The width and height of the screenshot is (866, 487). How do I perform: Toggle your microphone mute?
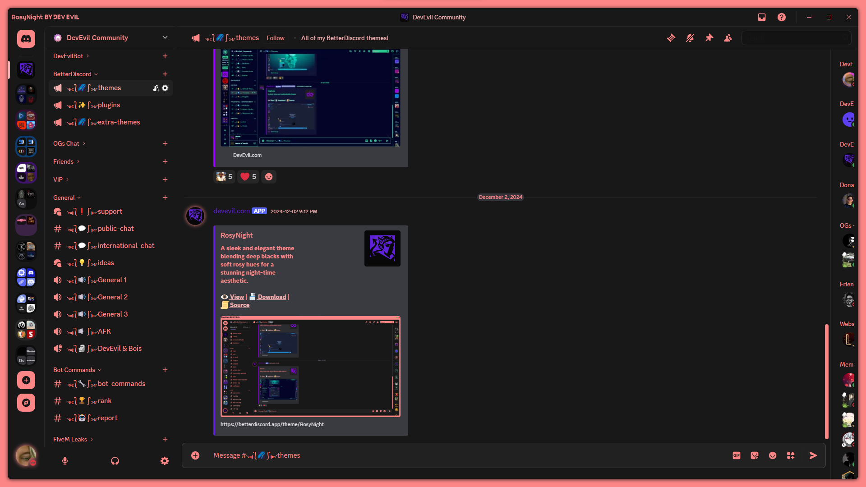[64, 461]
